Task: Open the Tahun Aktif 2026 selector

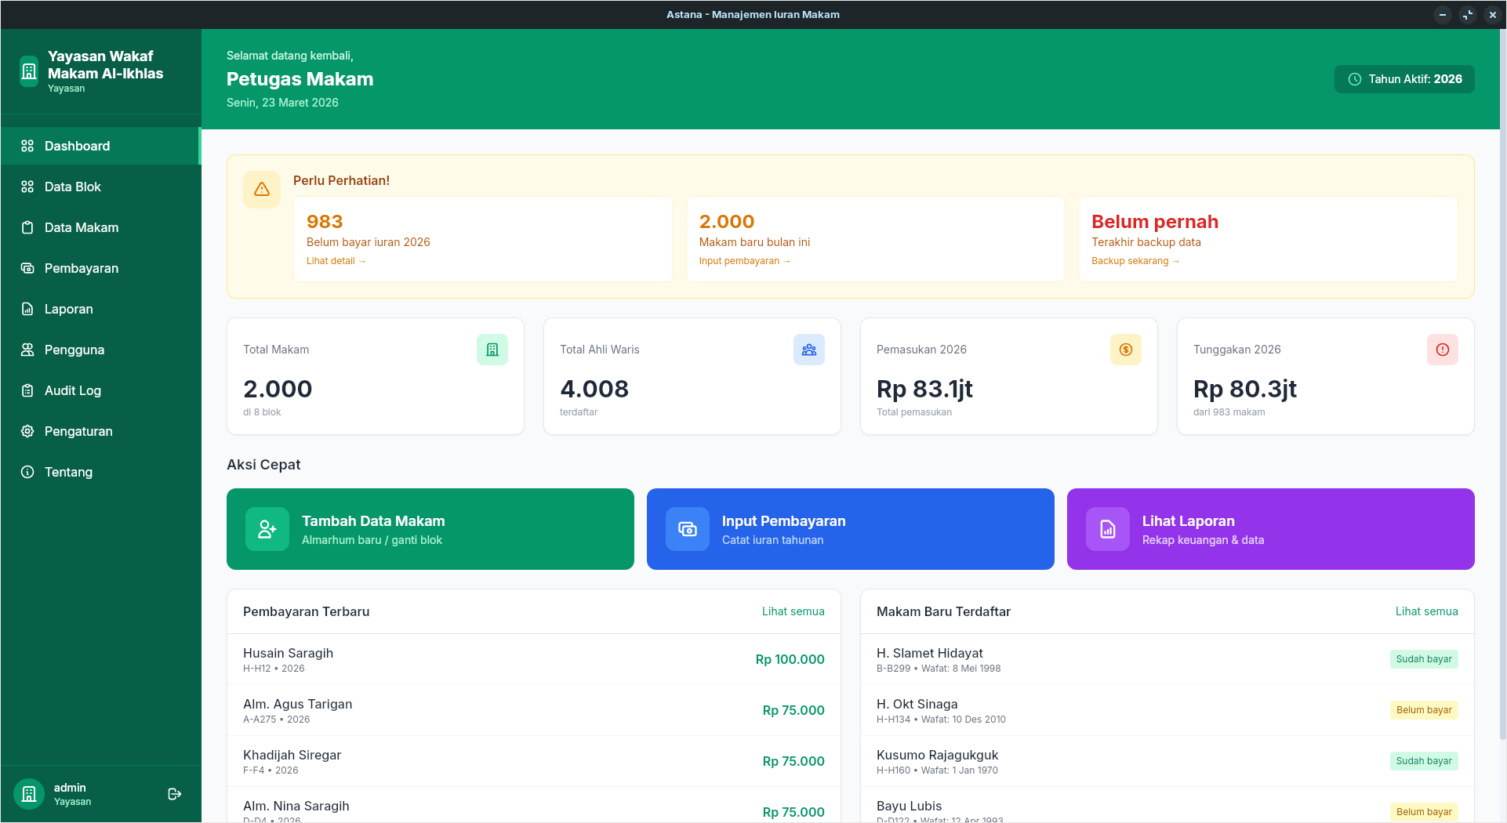Action: point(1404,78)
